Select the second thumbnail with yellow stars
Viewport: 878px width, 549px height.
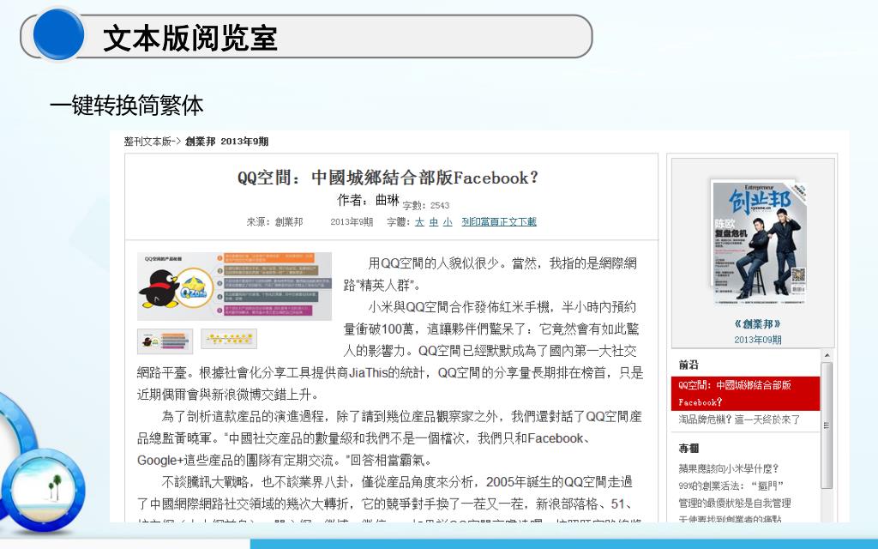point(229,339)
